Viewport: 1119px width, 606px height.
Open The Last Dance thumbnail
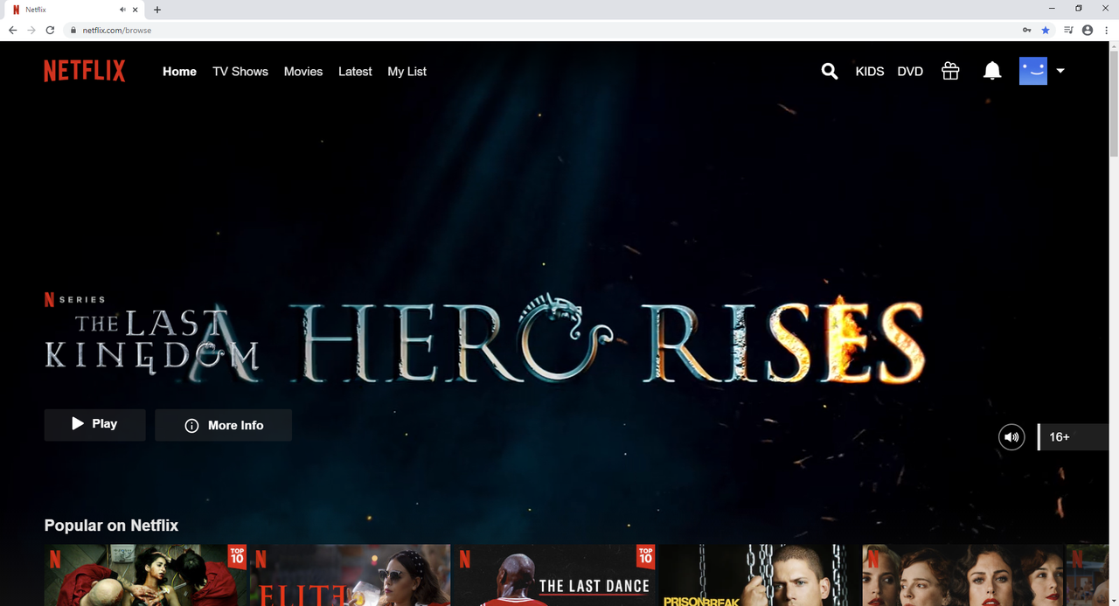[x=555, y=575]
